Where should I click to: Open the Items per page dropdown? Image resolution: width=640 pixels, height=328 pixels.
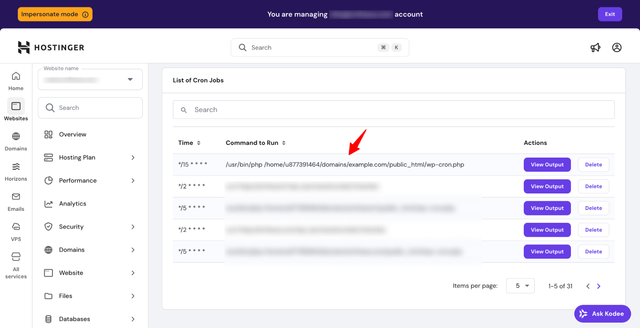pyautogui.click(x=520, y=286)
